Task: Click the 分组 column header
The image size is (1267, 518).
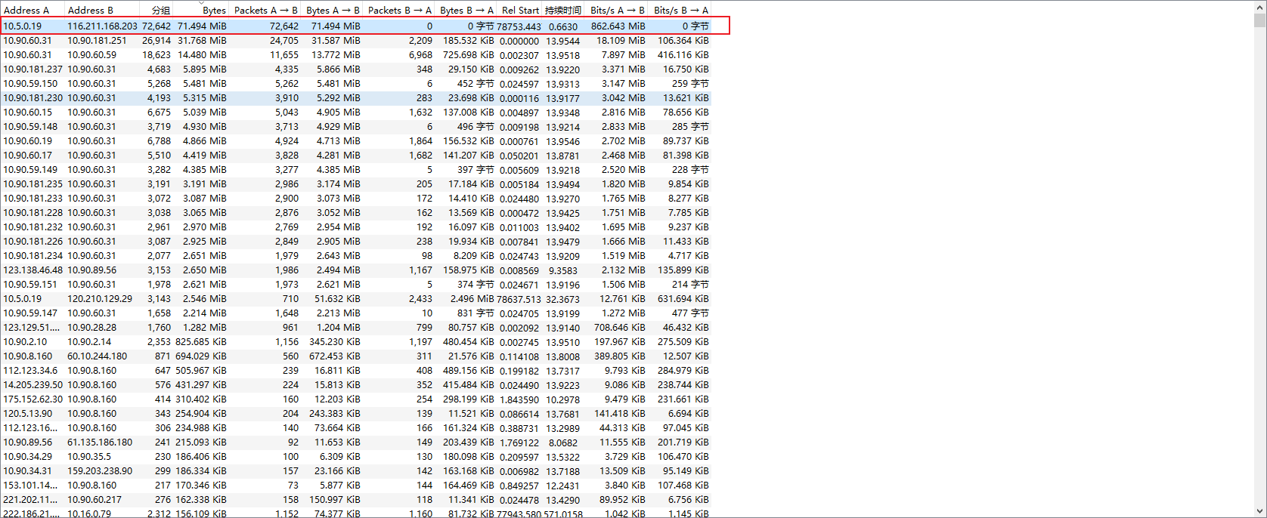Action: [160, 11]
